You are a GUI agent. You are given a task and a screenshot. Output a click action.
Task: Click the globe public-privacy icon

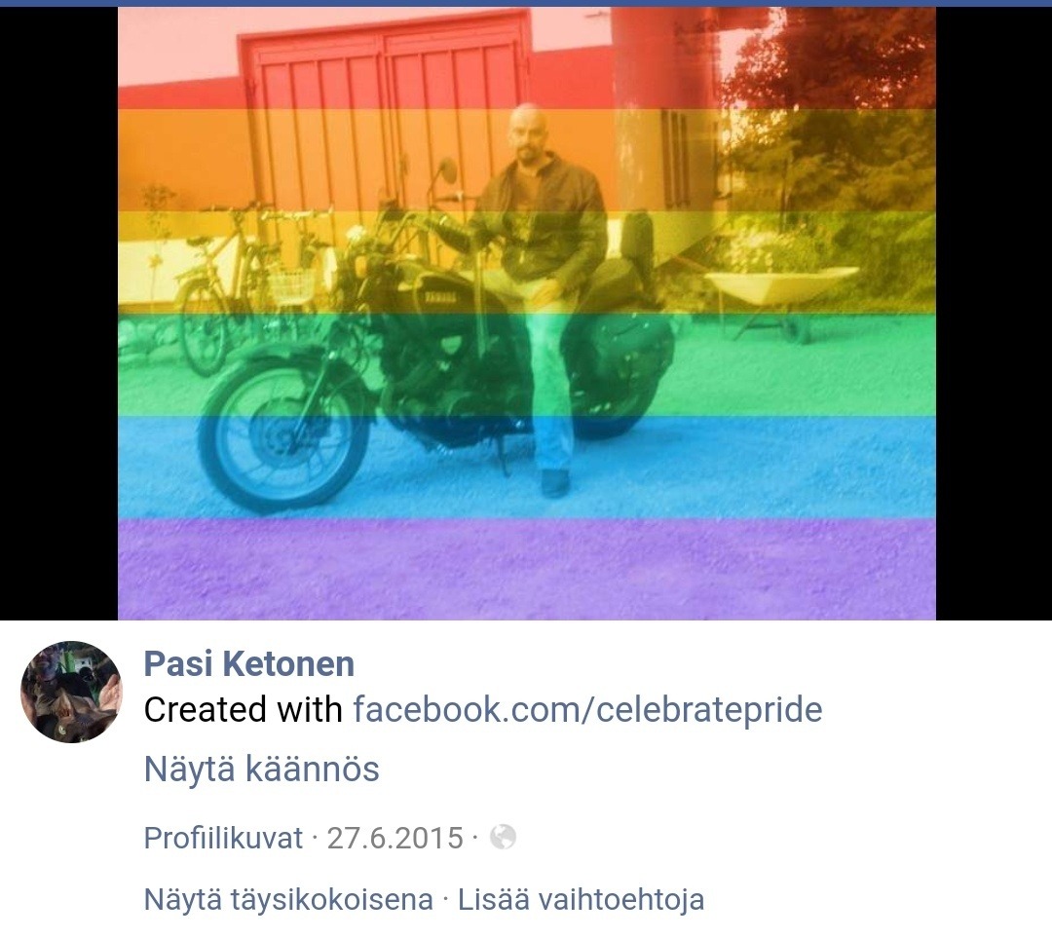pyautogui.click(x=503, y=837)
